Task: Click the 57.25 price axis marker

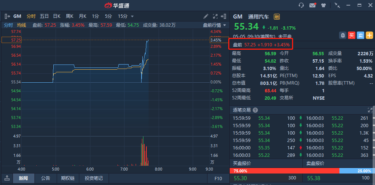Action: click(x=11, y=40)
